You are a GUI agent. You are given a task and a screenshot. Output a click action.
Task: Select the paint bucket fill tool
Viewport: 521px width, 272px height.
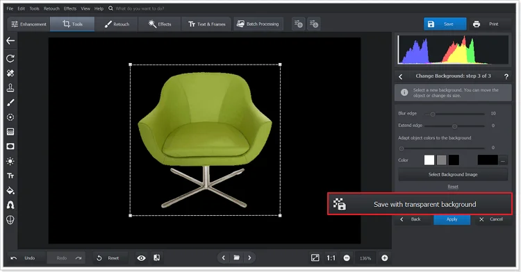(x=10, y=190)
